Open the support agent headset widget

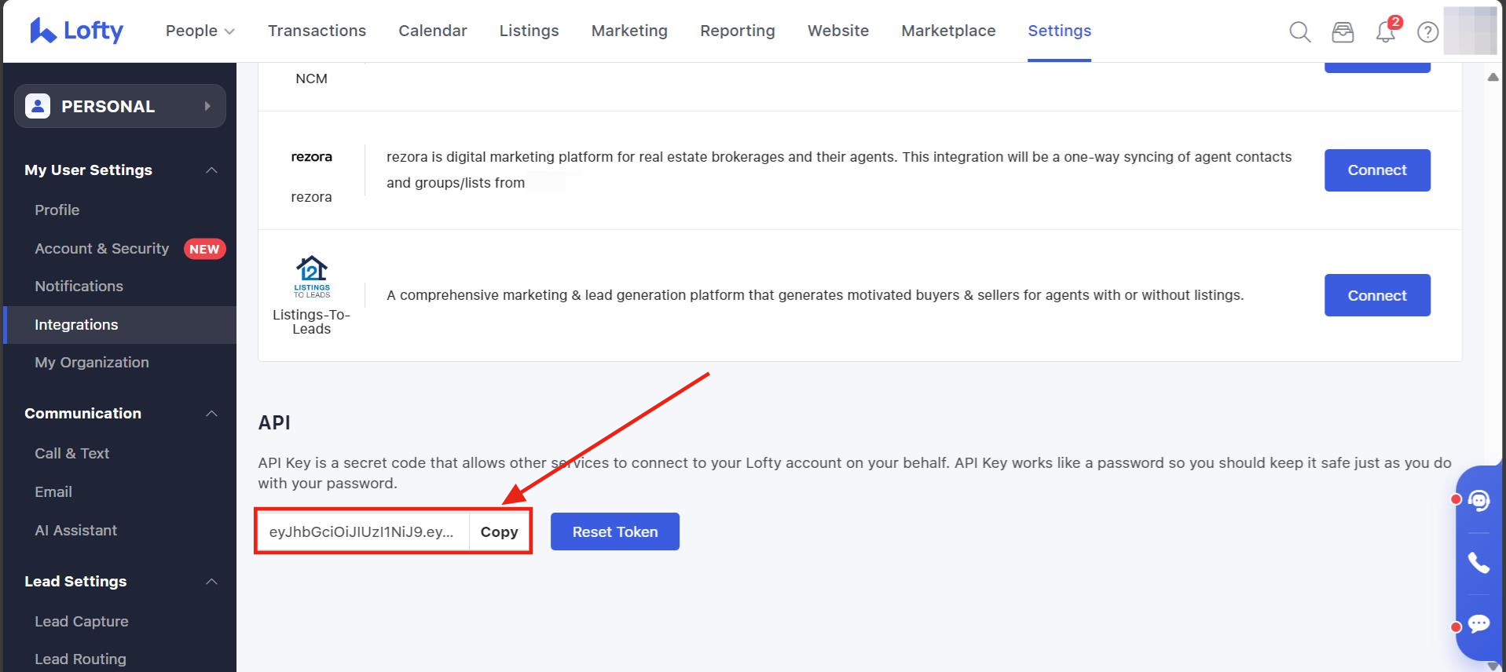click(x=1479, y=500)
